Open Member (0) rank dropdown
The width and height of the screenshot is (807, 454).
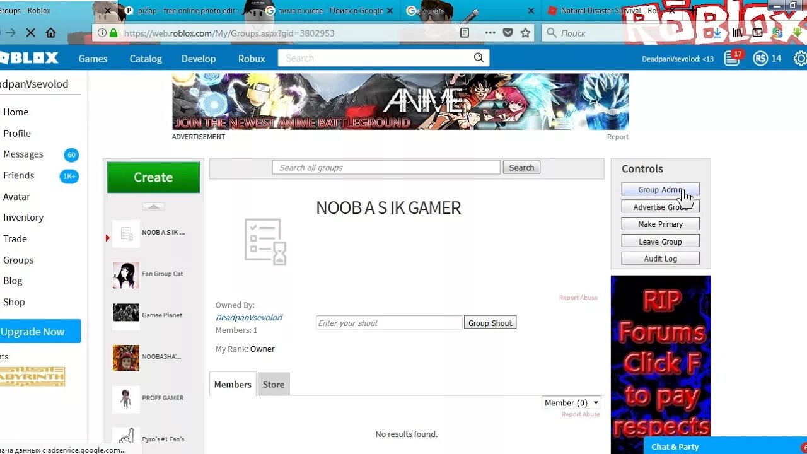coord(572,402)
